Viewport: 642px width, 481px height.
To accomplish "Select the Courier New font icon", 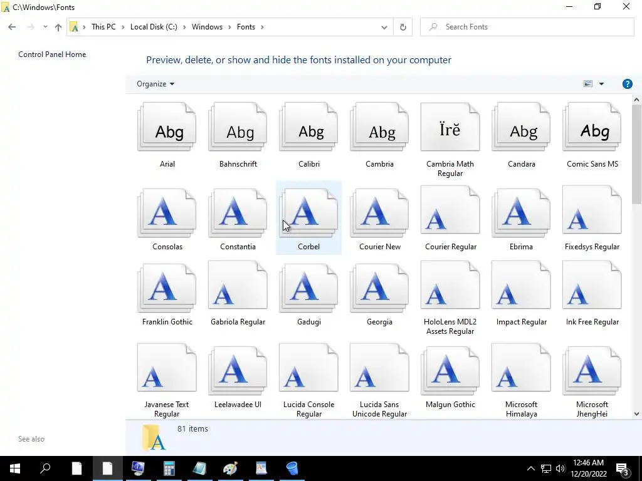I will coord(379,213).
